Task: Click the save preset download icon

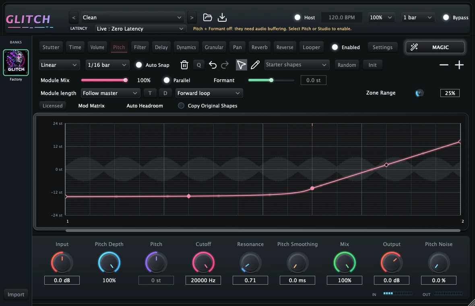Action: 222,17
